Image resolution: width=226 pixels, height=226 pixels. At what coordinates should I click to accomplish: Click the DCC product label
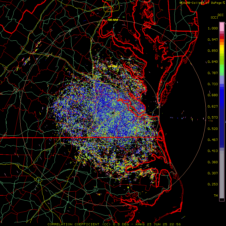221,15
